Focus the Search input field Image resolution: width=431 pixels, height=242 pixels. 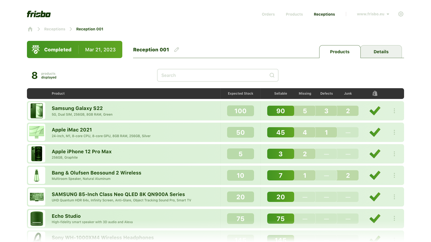[218, 75]
